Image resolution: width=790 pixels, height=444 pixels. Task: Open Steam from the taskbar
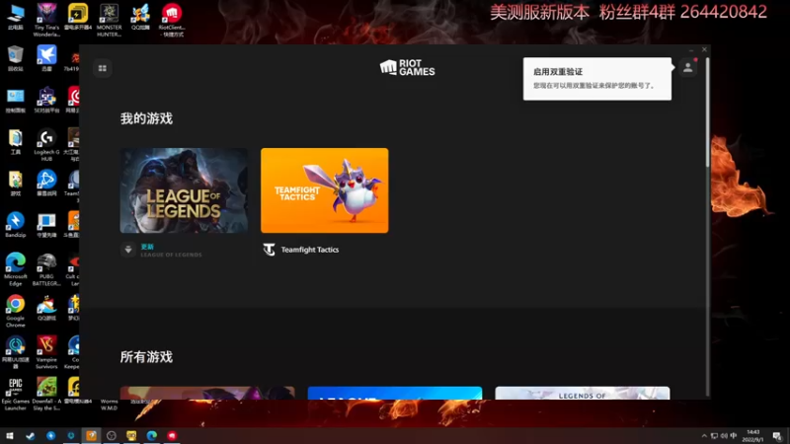[31, 435]
